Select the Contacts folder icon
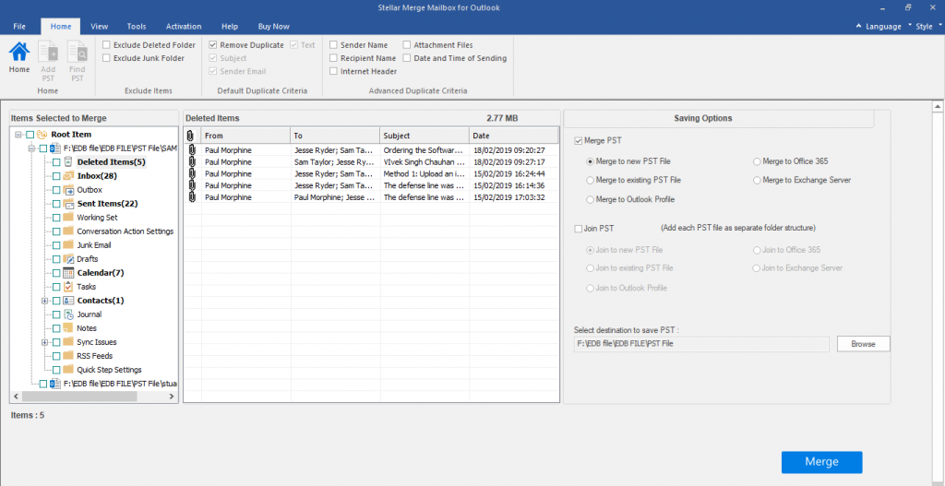This screenshot has width=945, height=486. click(x=68, y=301)
